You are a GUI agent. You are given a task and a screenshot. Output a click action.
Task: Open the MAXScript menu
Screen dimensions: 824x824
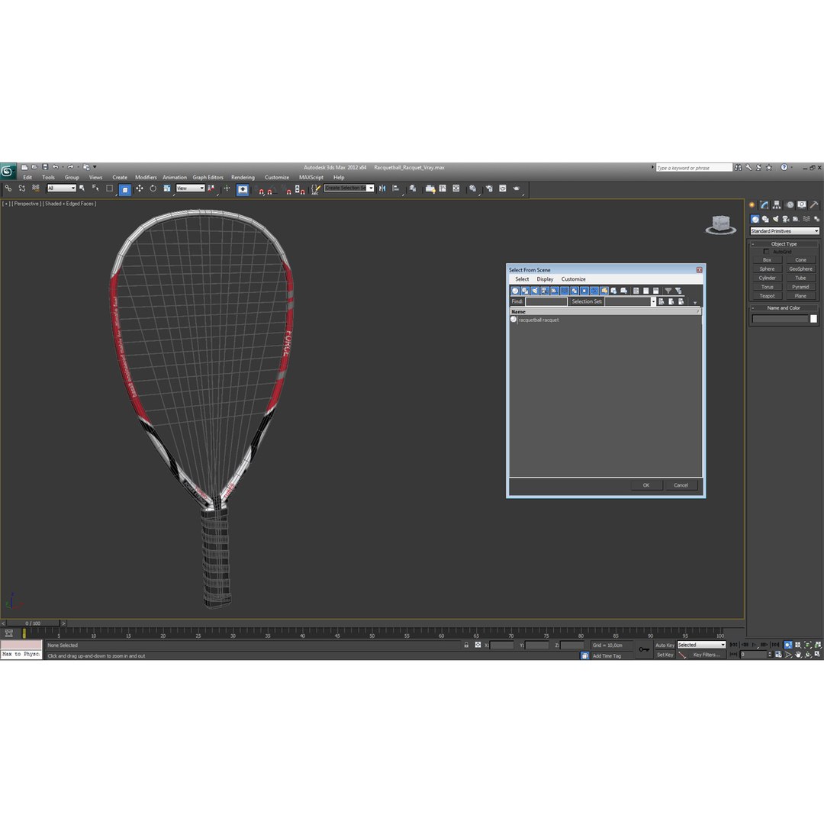coord(311,178)
